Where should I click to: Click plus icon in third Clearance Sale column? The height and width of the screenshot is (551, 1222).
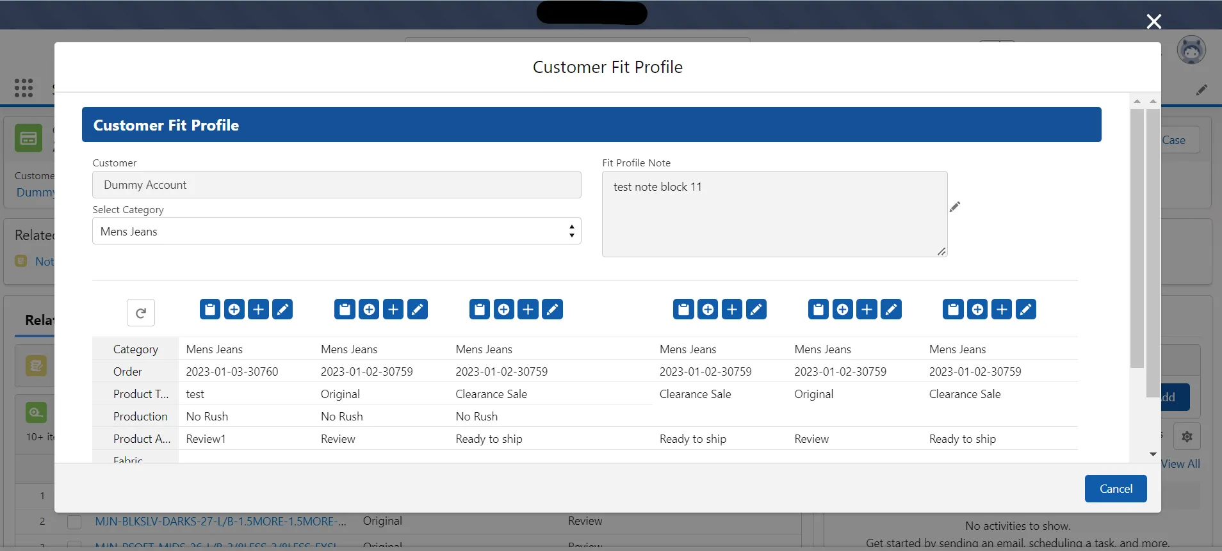click(528, 310)
